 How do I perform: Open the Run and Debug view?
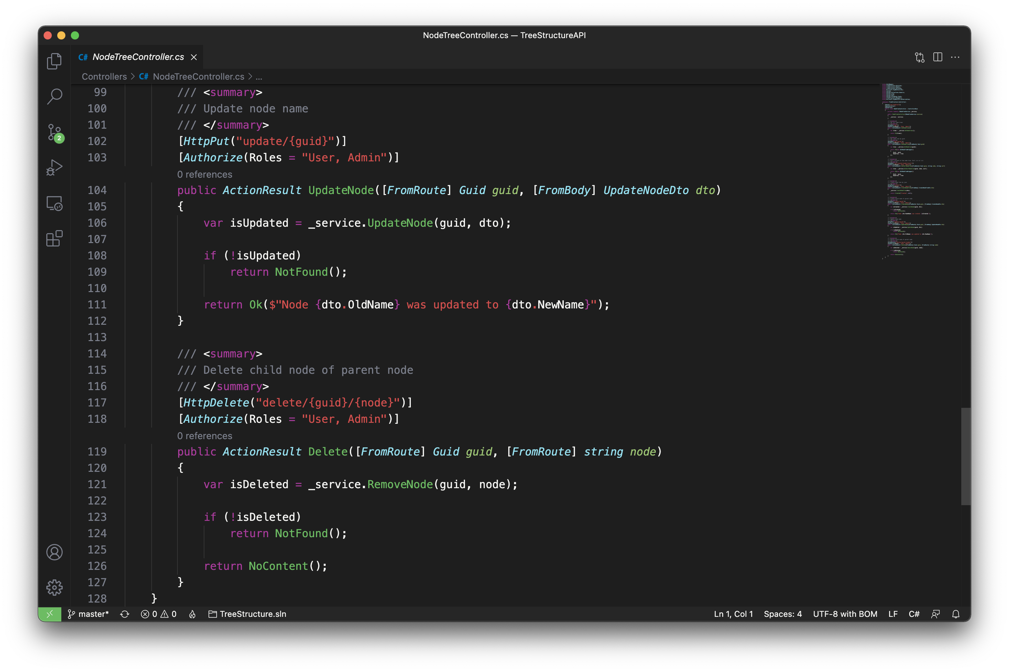point(55,167)
